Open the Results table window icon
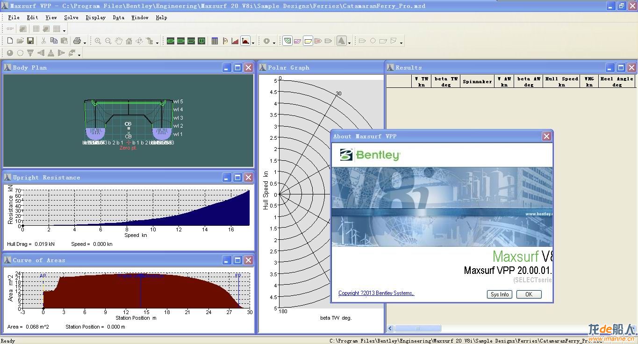Viewport: 638px width, 344px height. pos(215,41)
